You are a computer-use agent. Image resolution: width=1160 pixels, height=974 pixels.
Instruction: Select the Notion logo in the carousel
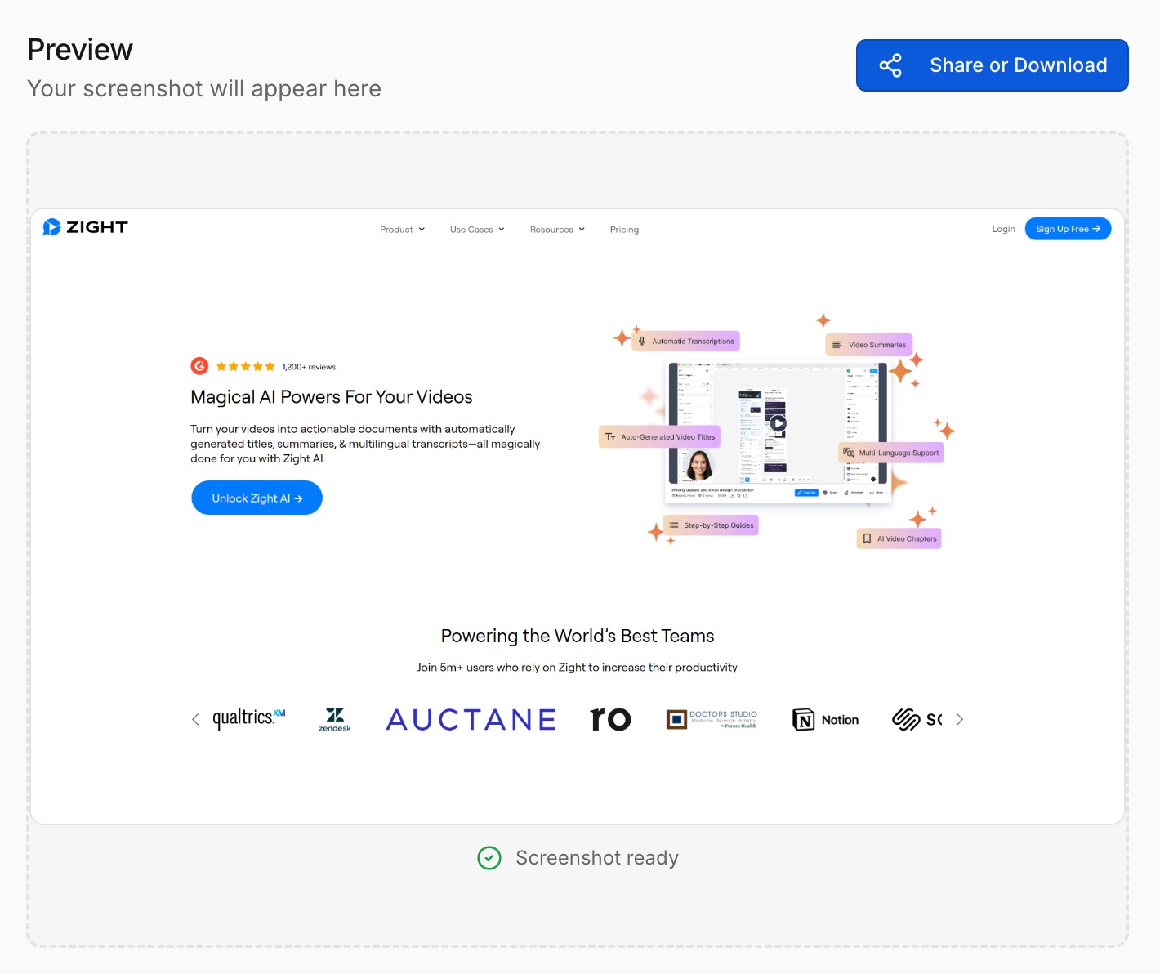click(x=825, y=719)
